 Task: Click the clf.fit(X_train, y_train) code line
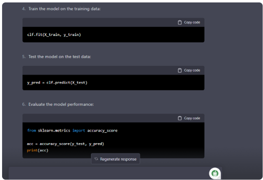54,35
